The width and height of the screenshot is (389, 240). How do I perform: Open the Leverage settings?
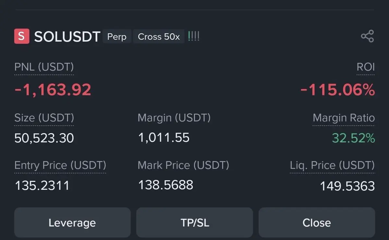coord(72,223)
